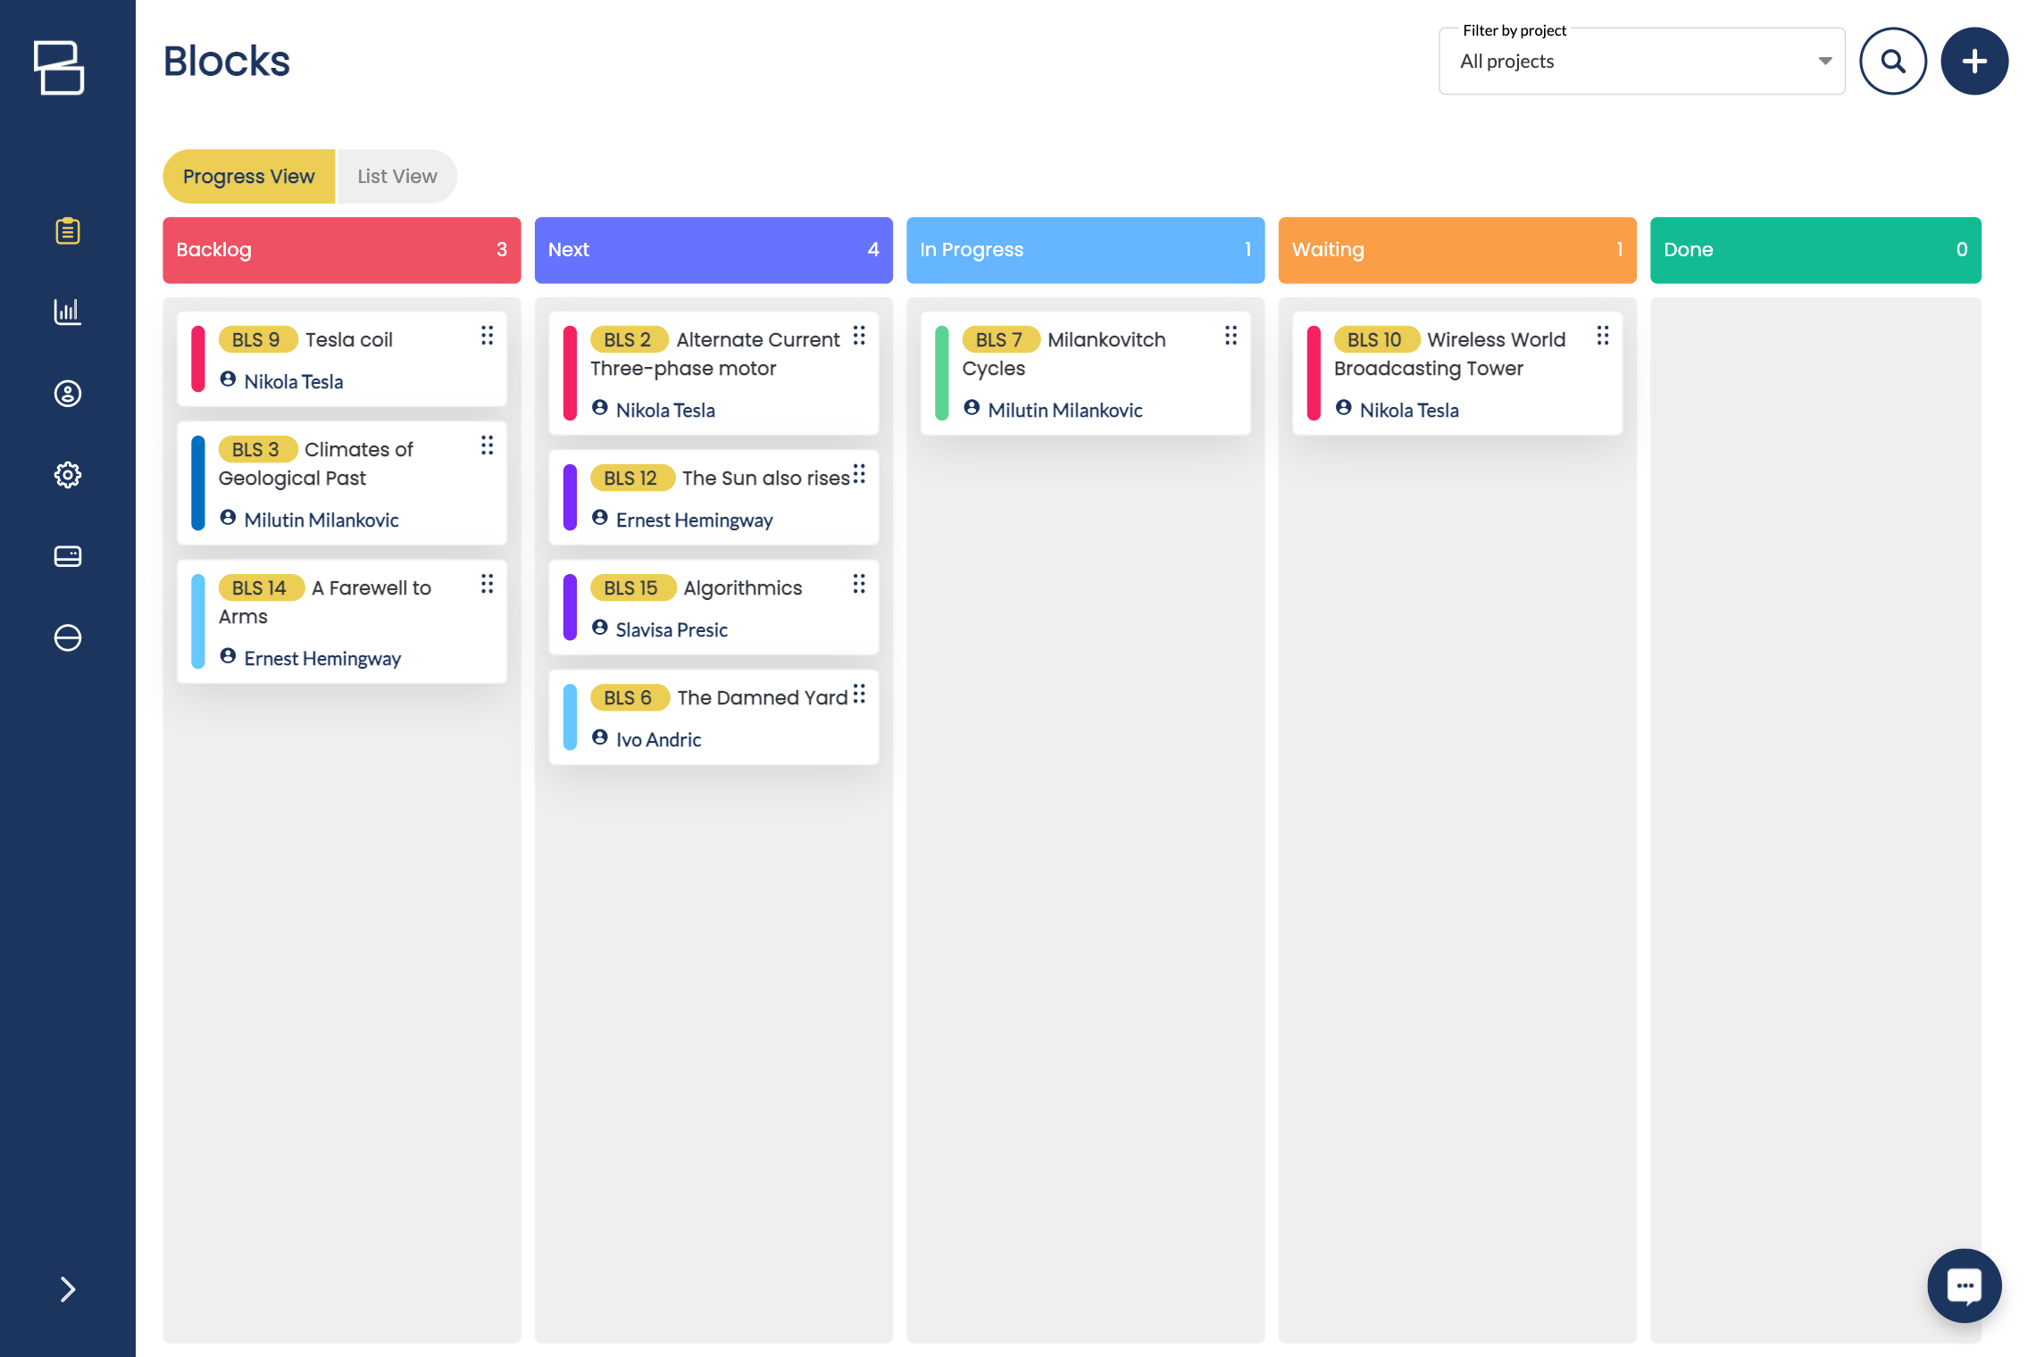Click drag handle on The Damned Yard card
This screenshot has height=1357, width=2036.
click(859, 693)
